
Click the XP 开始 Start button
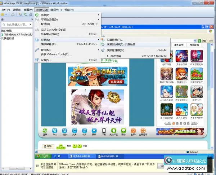[44, 156]
